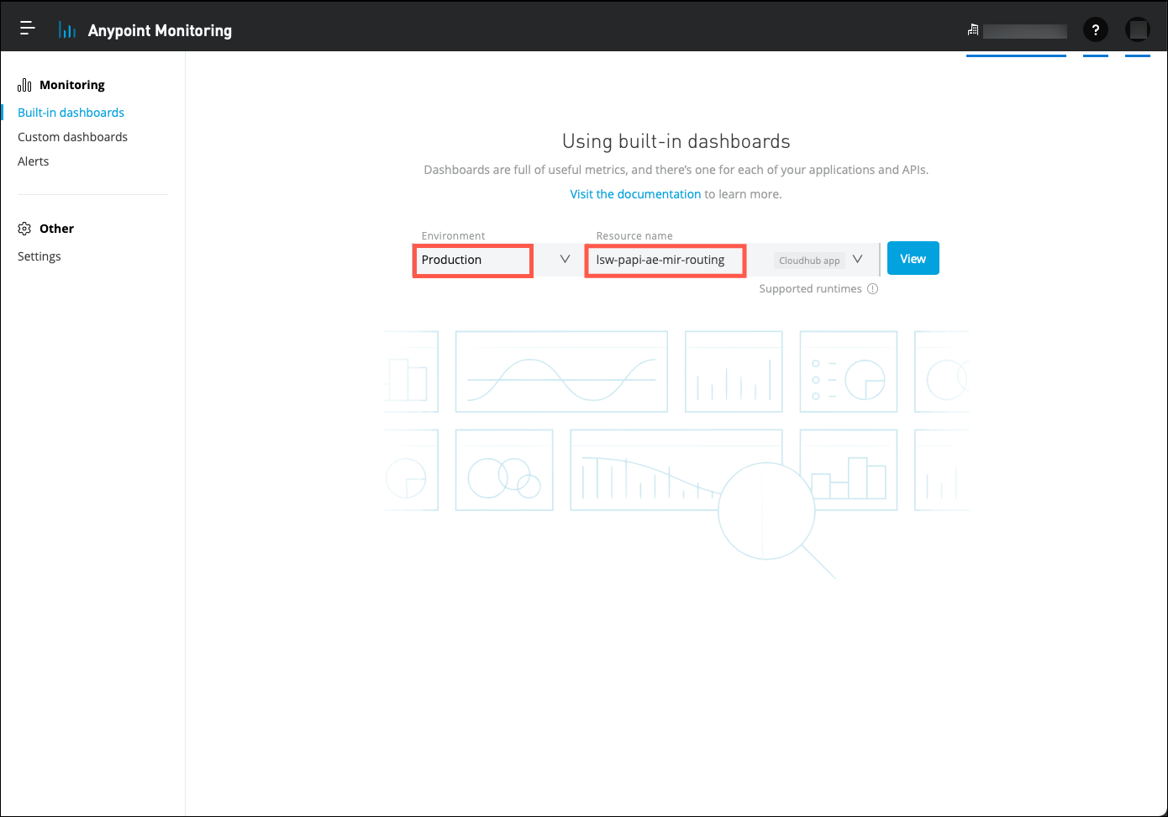
Task: Click the organization building icon
Action: coord(973,30)
